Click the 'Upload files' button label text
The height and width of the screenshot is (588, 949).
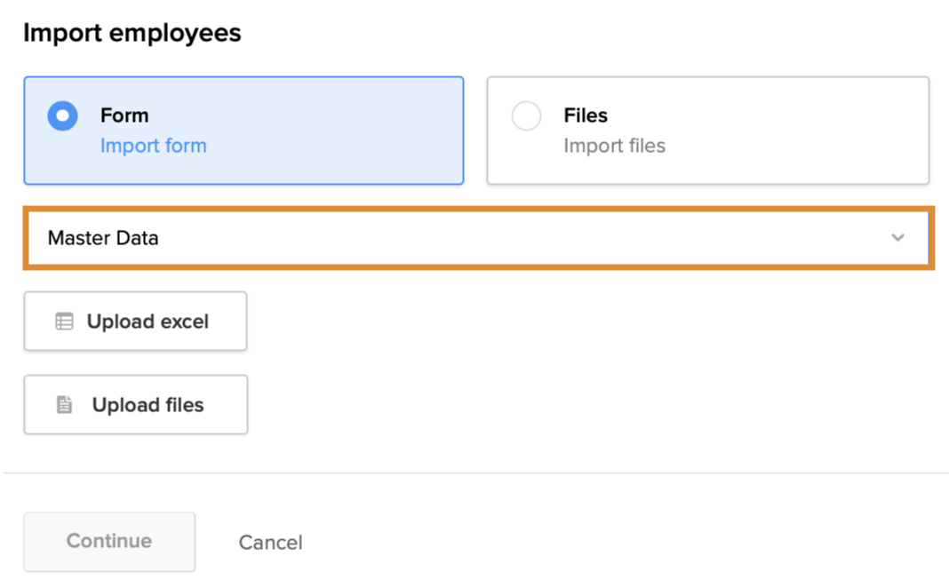click(148, 405)
